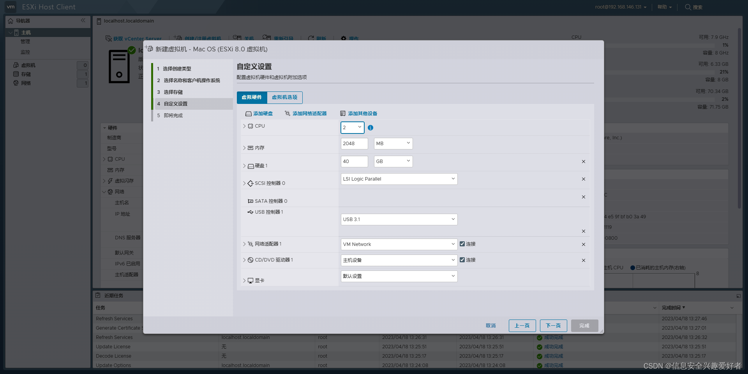Open the 默认设置 video card dropdown
The width and height of the screenshot is (748, 374).
(x=399, y=276)
